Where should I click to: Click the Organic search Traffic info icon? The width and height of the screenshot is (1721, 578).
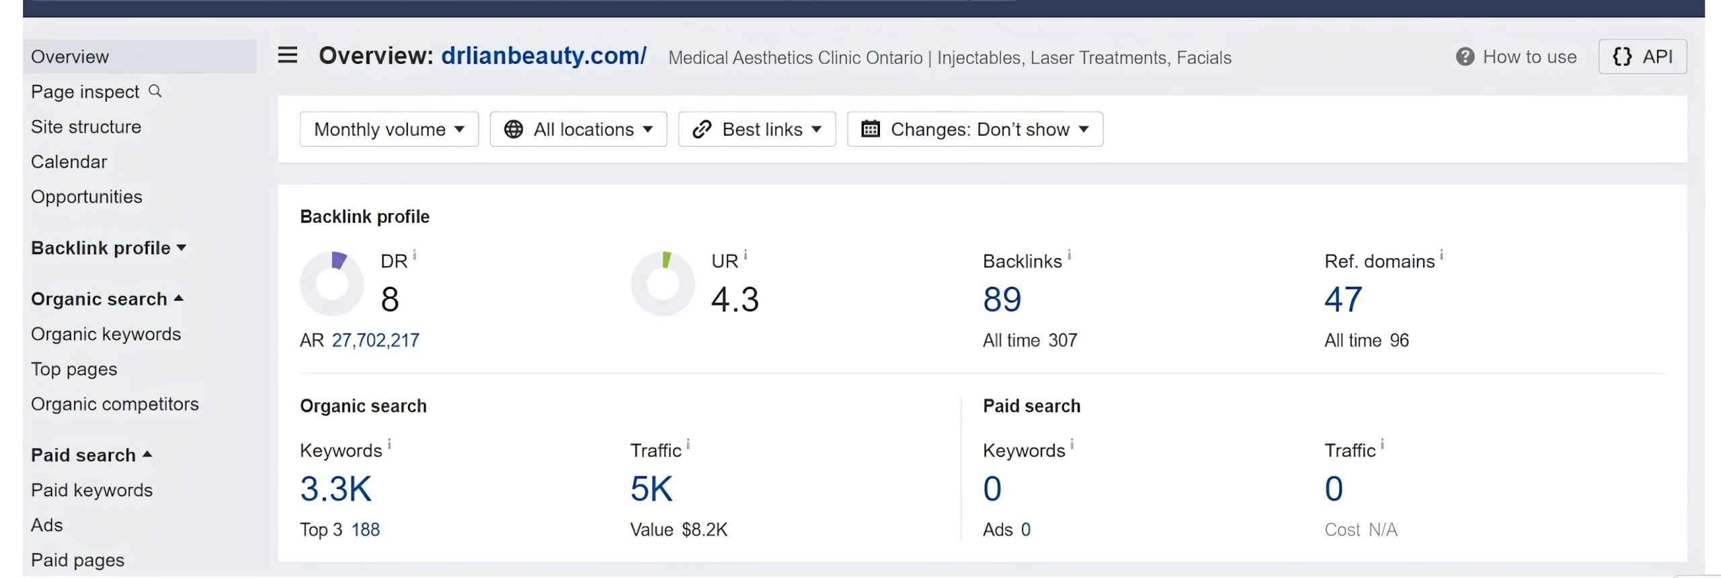click(688, 444)
